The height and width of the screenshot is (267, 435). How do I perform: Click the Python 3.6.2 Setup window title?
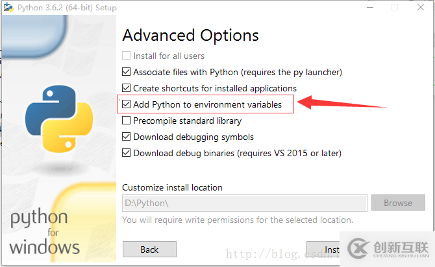[x=67, y=8]
